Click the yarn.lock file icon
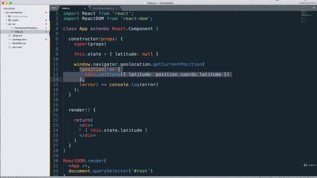 [x=9, y=47]
